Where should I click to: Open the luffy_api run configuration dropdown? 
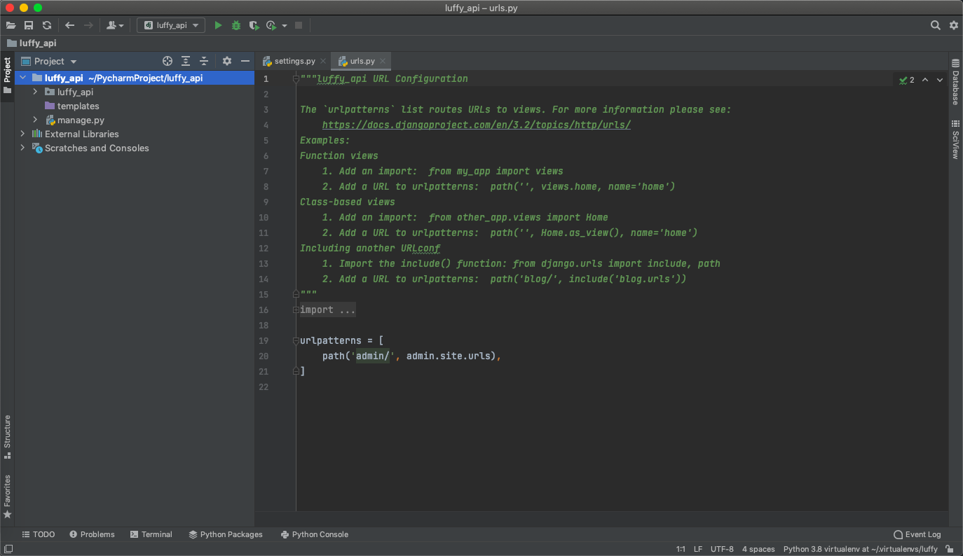coord(171,25)
